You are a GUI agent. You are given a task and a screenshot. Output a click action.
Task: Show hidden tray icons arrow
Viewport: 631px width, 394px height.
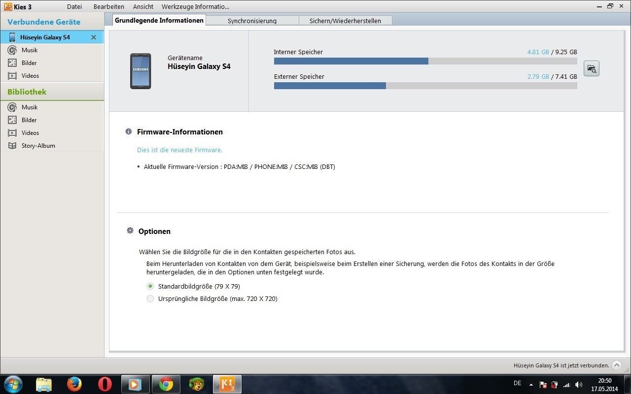click(x=531, y=385)
